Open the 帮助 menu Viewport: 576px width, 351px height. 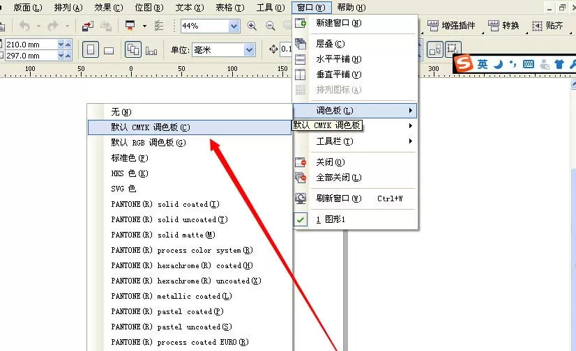pyautogui.click(x=351, y=8)
